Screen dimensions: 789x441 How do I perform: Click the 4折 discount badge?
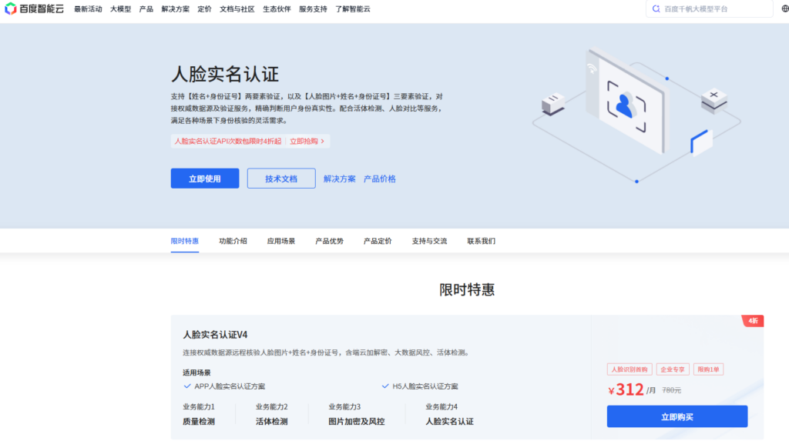point(753,321)
